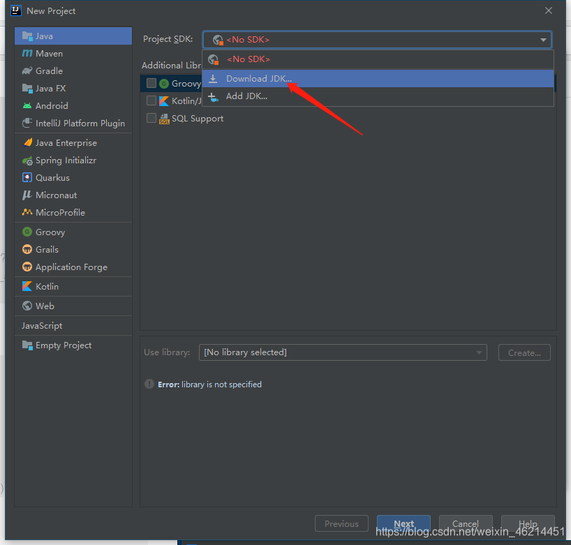Click the IntelliJ IDEA logo in title bar

[16, 10]
